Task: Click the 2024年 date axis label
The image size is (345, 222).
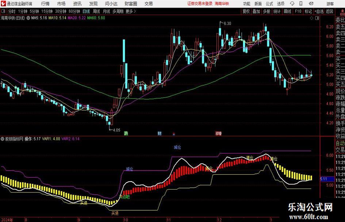Action: 7,220
